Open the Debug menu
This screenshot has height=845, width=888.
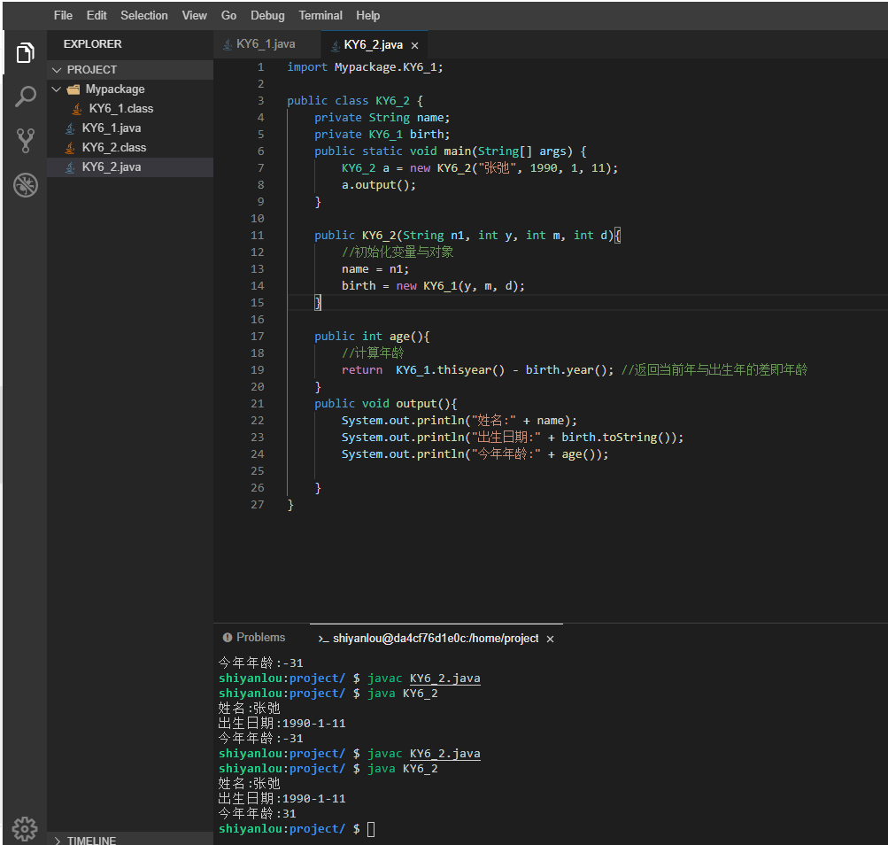tap(268, 15)
